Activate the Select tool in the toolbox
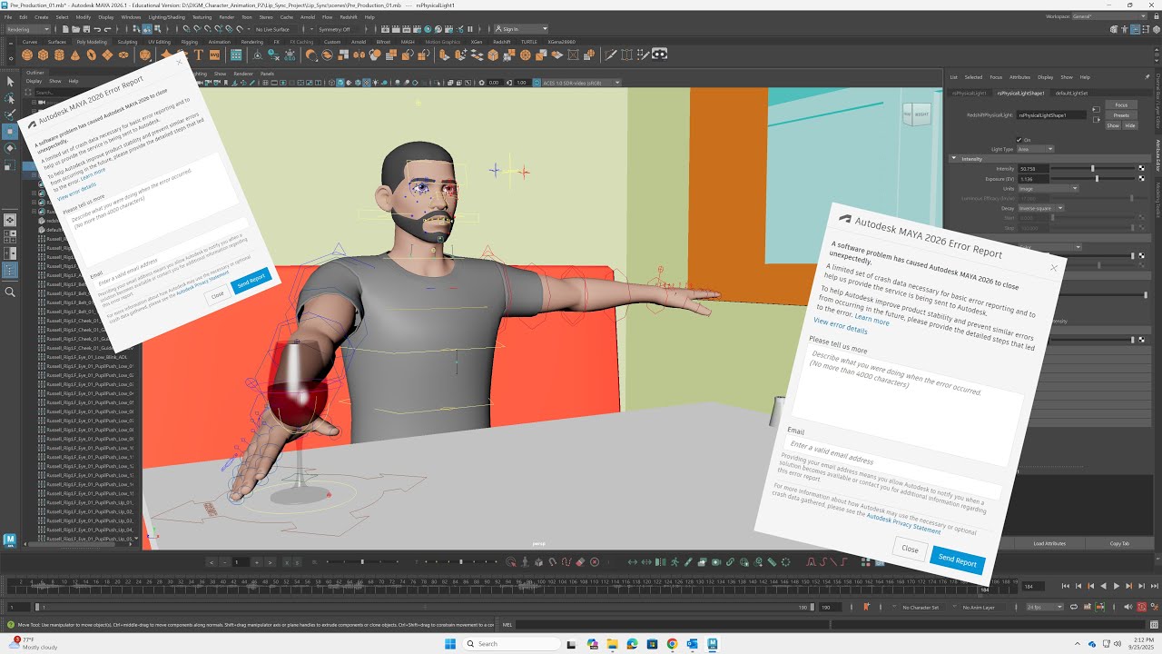This screenshot has width=1162, height=654. coord(10,82)
